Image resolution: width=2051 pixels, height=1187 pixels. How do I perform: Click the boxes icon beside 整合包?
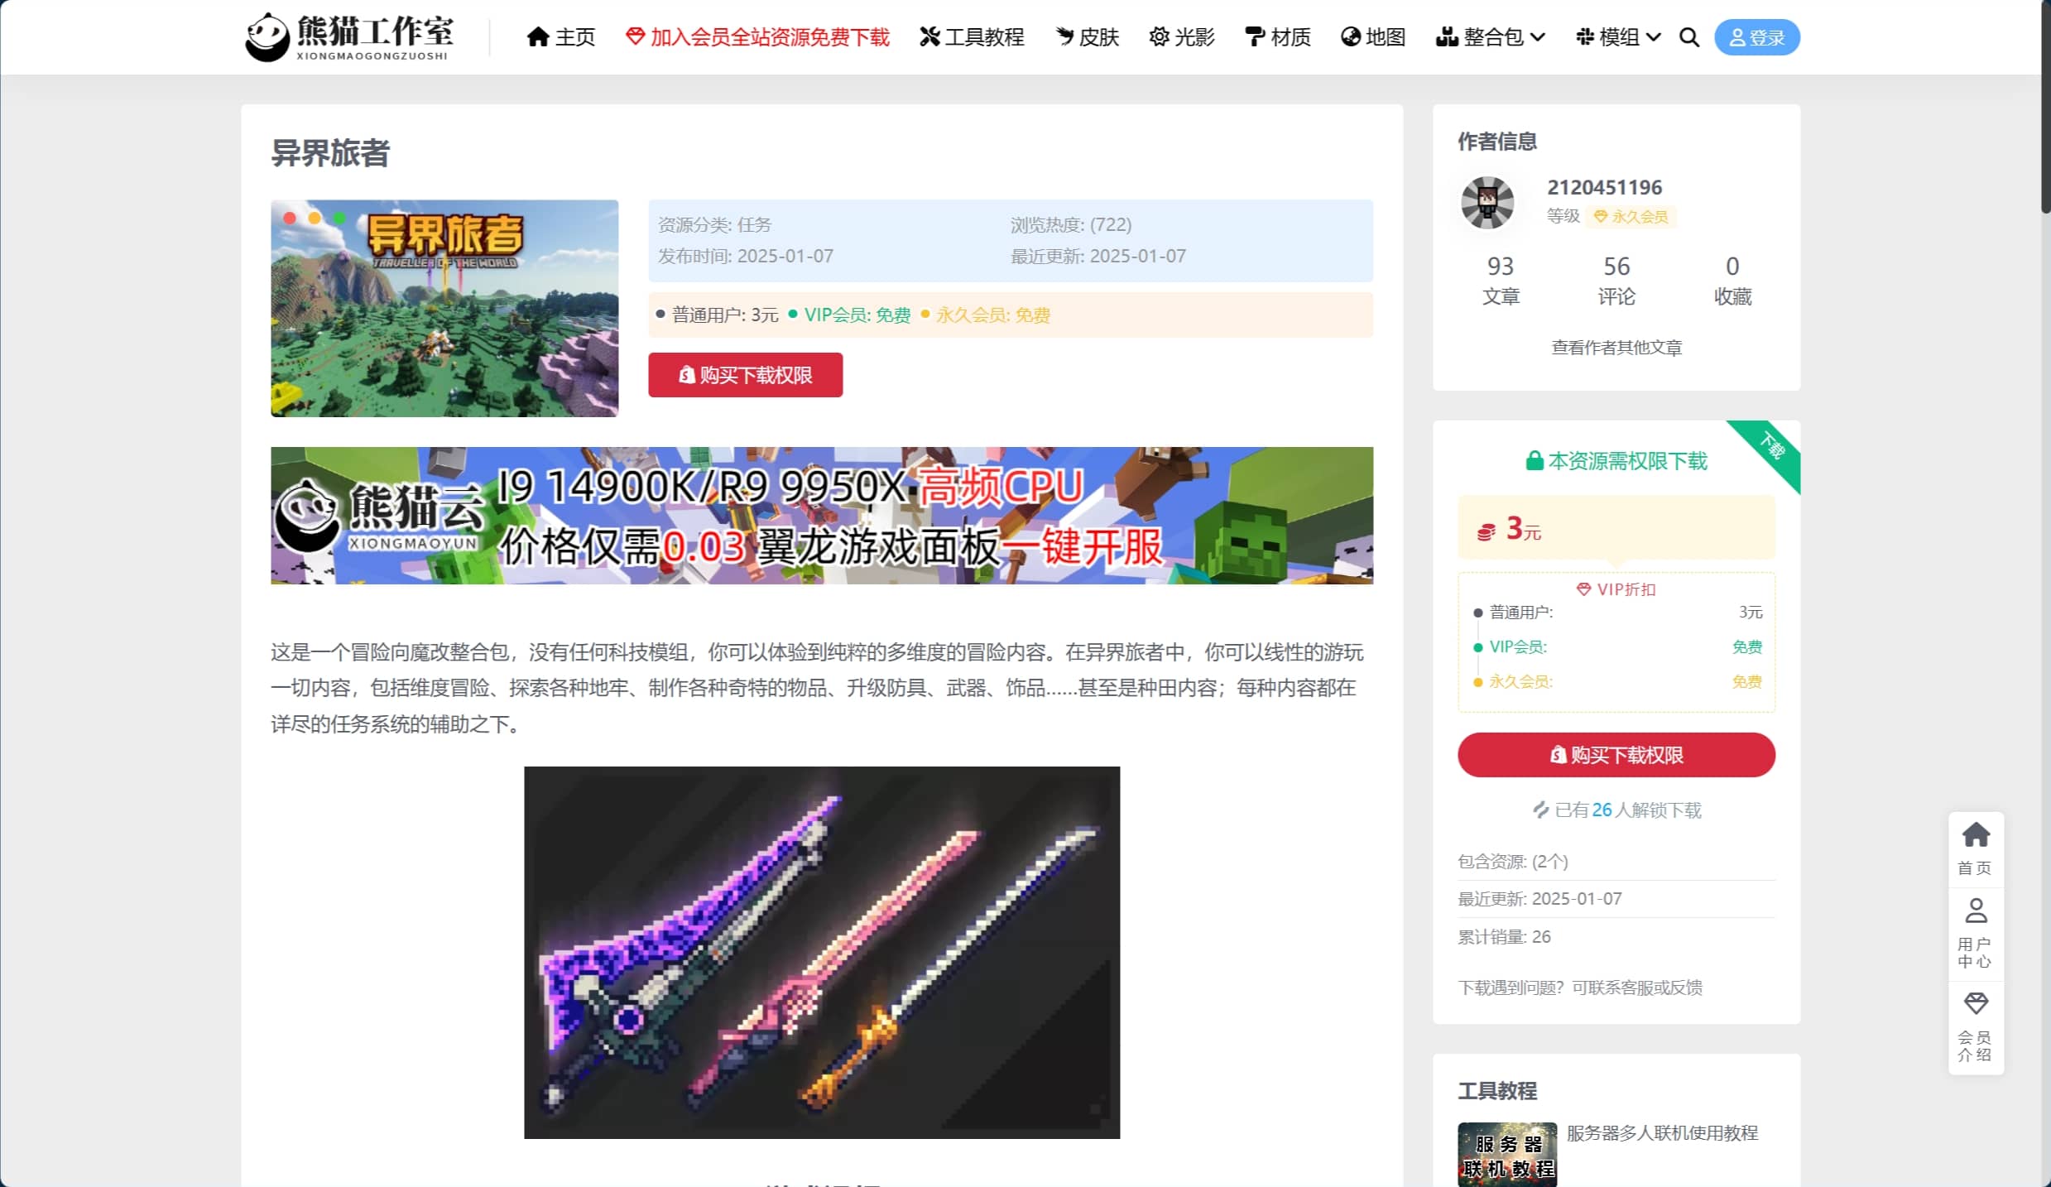coord(1447,37)
